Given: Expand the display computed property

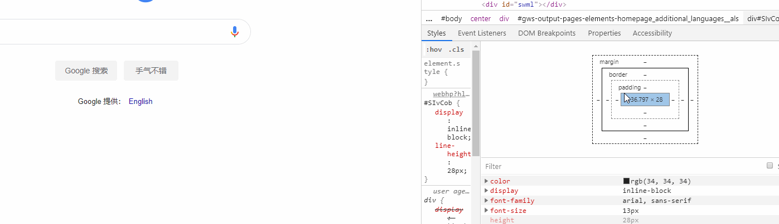Looking at the screenshot, I should click(486, 191).
